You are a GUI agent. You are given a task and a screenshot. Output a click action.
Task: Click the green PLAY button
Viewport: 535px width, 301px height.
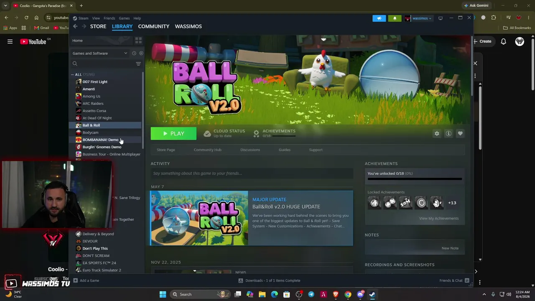(173, 134)
